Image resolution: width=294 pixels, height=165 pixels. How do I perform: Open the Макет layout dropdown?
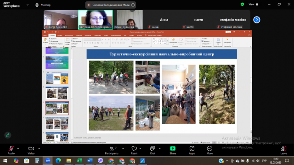(x=75, y=38)
